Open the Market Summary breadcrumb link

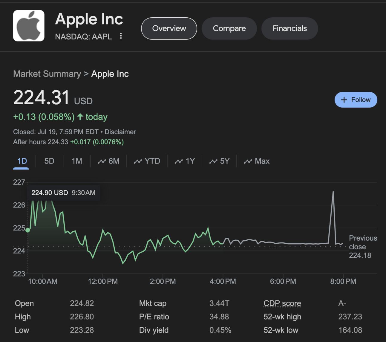pyautogui.click(x=47, y=74)
